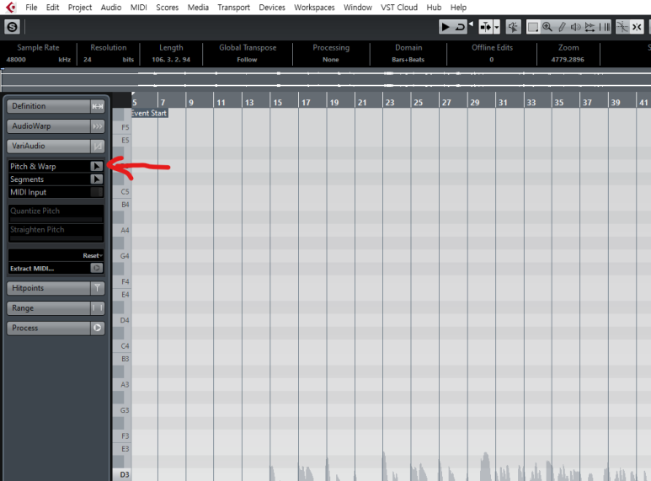This screenshot has height=481, width=651.
Task: Click the Sample Rate 48000 value
Action: pos(16,60)
